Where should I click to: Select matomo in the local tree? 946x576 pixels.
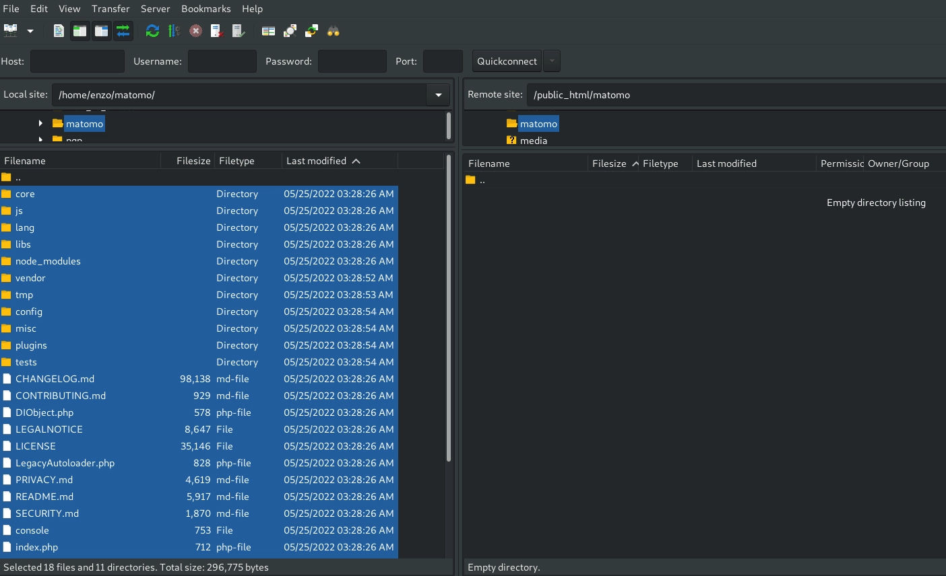click(84, 124)
